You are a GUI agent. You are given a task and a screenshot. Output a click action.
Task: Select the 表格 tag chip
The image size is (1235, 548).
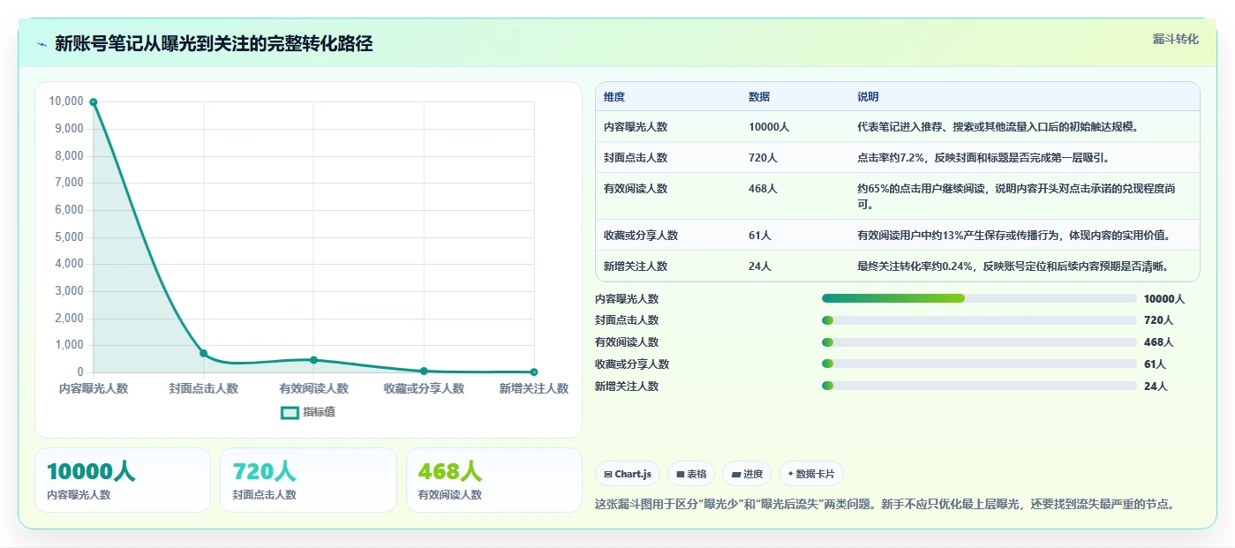(x=691, y=474)
